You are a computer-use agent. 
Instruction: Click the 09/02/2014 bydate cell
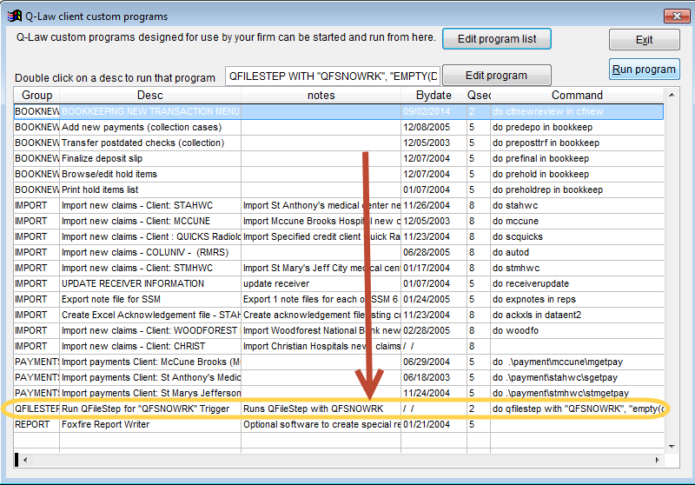[434, 112]
